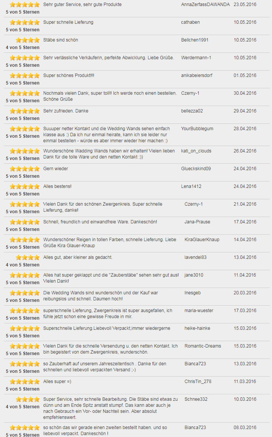The width and height of the screenshot is (272, 437).
Task: Click the stars on heike-hainke's review
Action: click(x=25, y=328)
